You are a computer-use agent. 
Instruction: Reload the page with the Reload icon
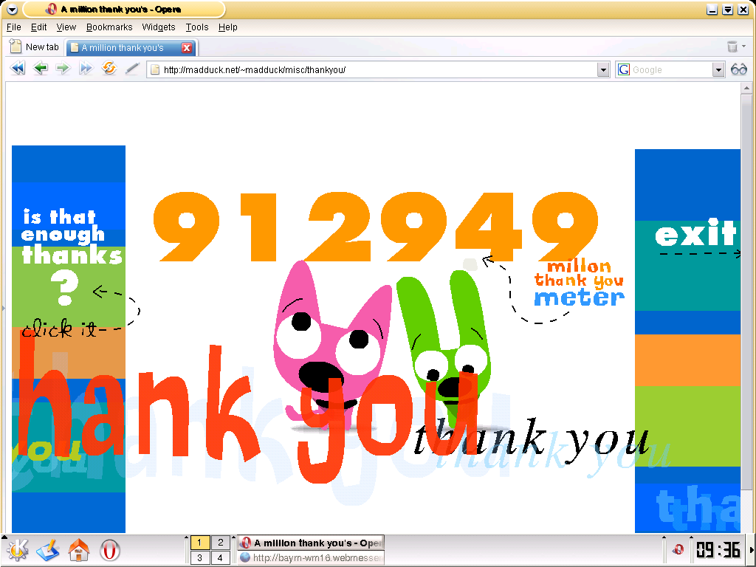(x=109, y=68)
